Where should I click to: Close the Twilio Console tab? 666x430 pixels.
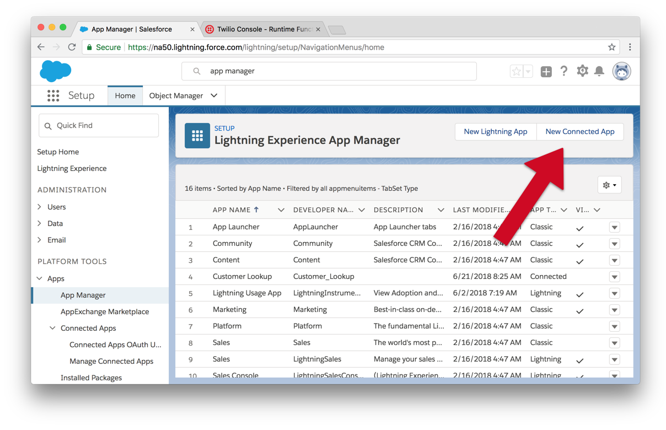[318, 29]
